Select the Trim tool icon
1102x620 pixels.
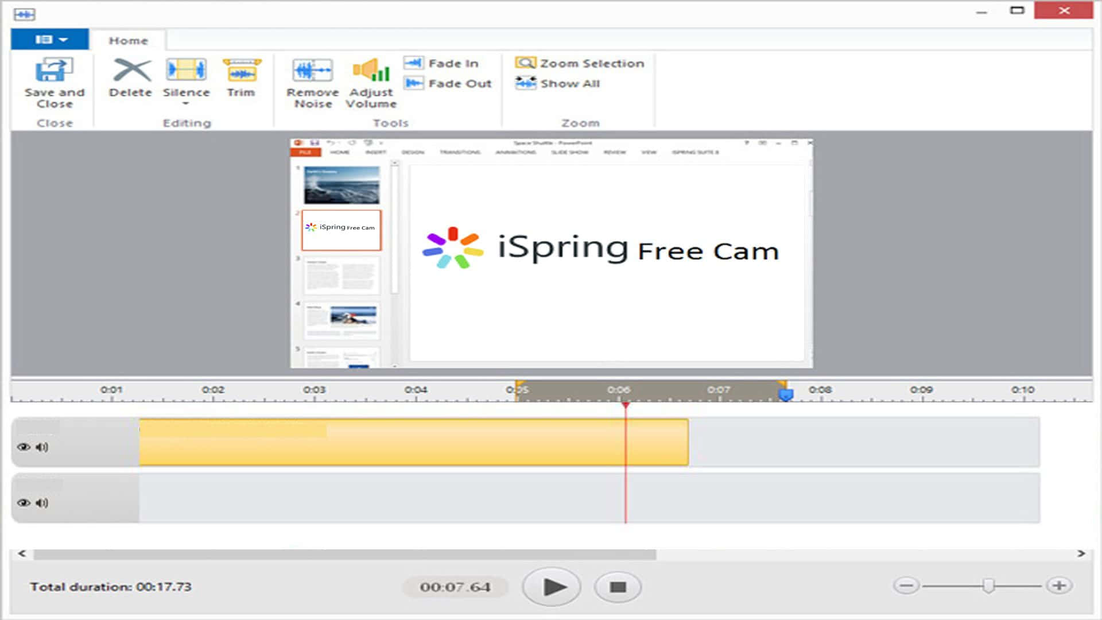pyautogui.click(x=242, y=71)
